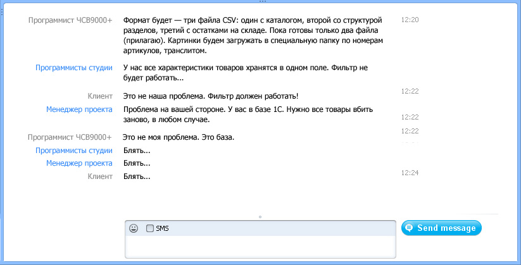The height and width of the screenshot is (265, 521).
Task: Open the emoticon smiley picker
Action: [134, 228]
